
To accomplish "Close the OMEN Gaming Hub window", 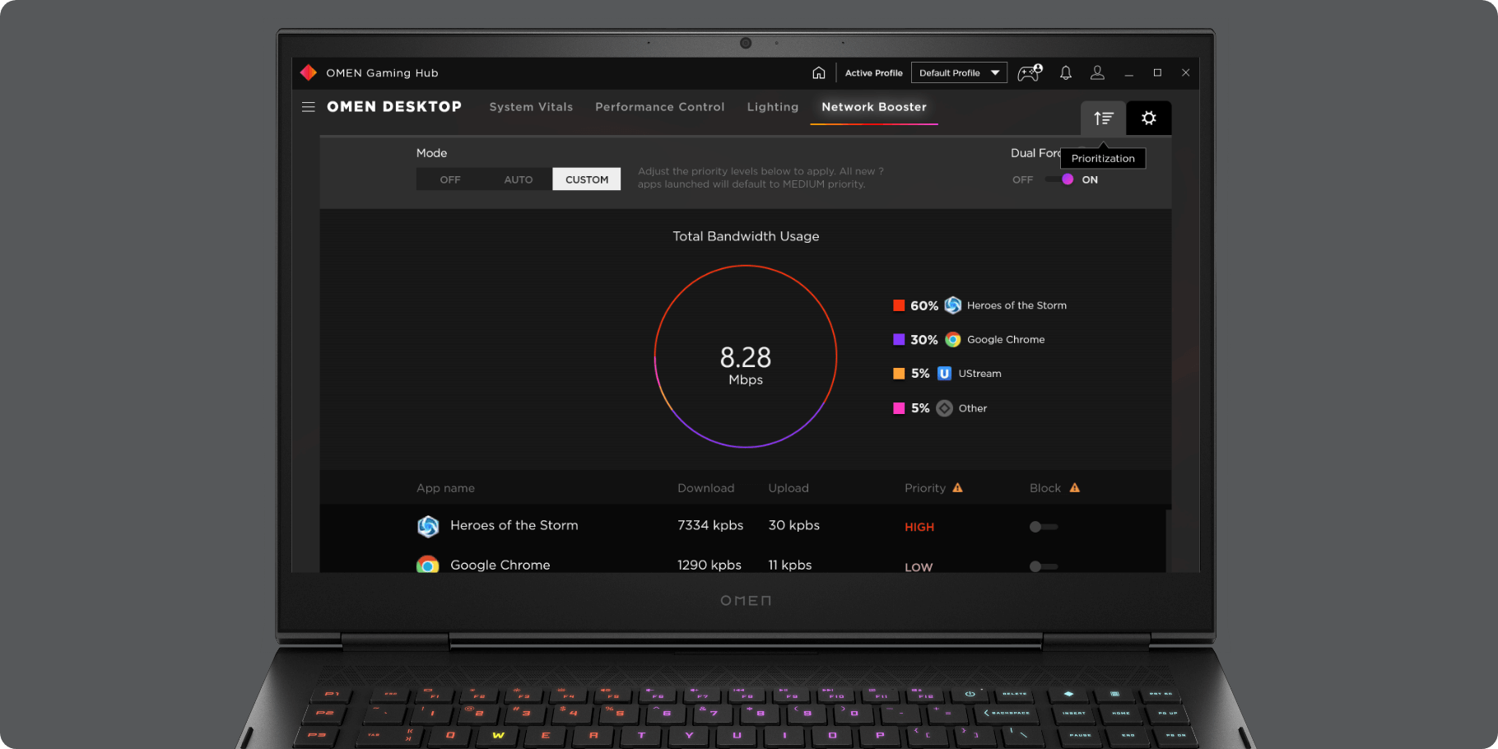I will click(1186, 72).
